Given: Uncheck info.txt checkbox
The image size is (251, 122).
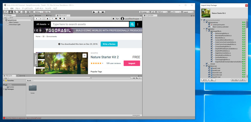Looking at the screenshot, I should [207, 64].
